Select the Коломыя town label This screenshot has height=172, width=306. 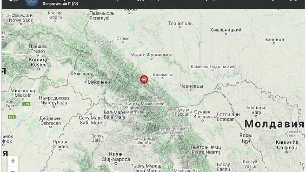162,75
